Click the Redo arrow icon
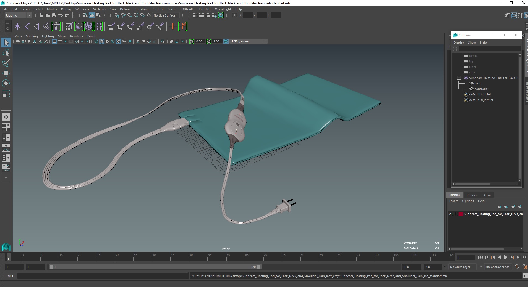 (x=67, y=15)
